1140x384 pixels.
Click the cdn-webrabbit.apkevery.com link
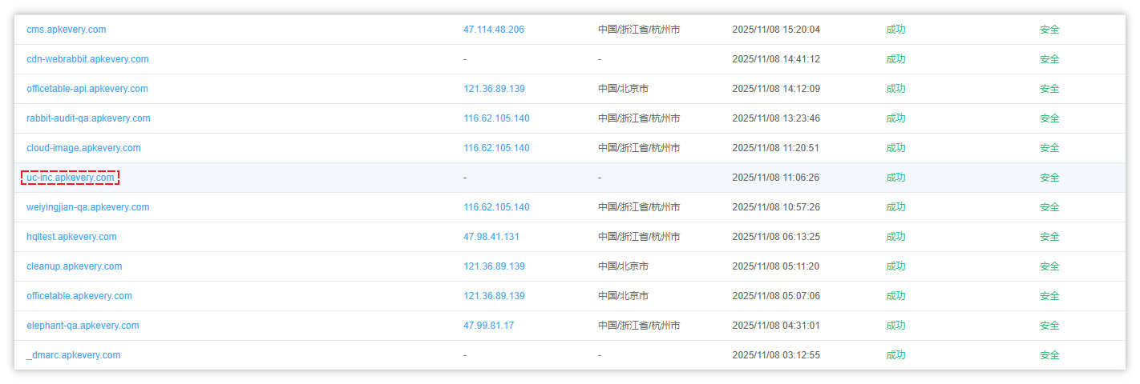pyautogui.click(x=87, y=59)
